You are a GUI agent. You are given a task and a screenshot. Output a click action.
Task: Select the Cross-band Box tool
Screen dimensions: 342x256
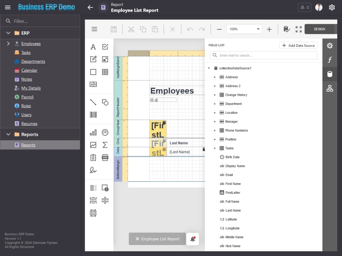tap(93, 213)
